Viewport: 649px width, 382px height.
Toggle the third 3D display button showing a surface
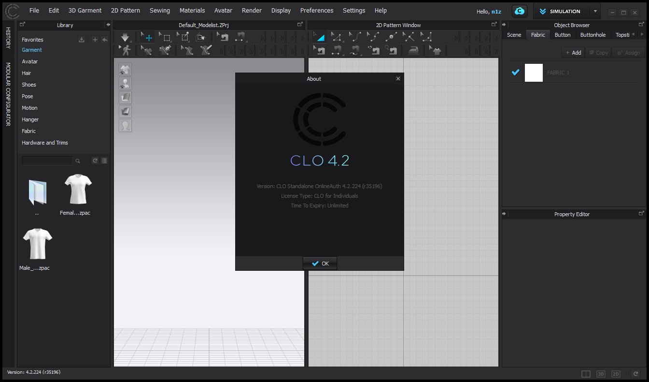tap(125, 98)
